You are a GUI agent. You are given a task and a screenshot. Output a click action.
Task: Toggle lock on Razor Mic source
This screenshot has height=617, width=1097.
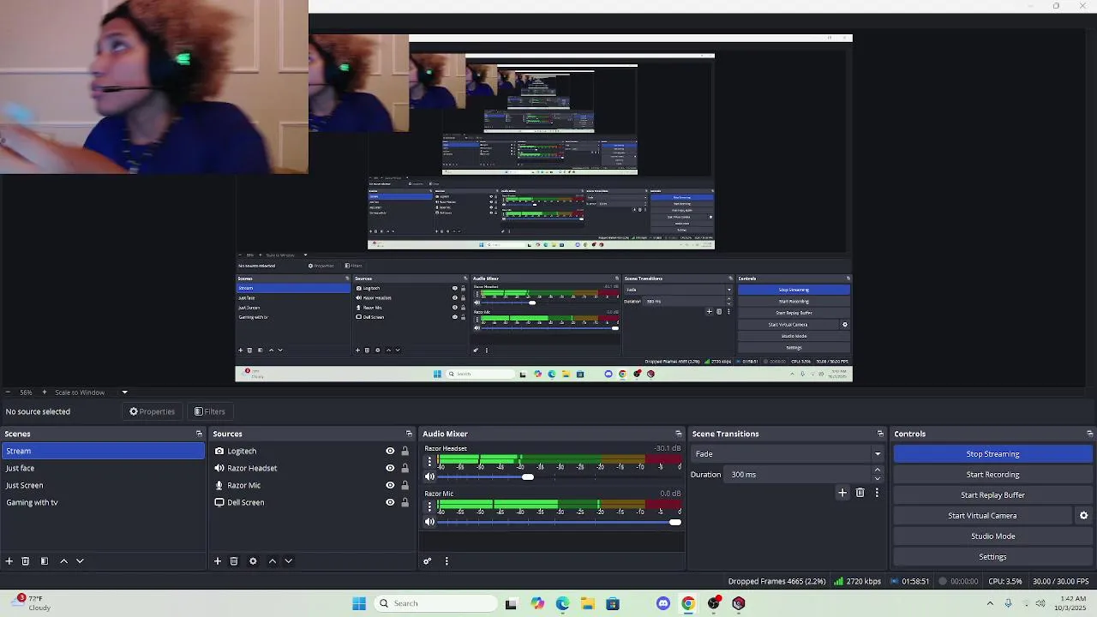405,485
